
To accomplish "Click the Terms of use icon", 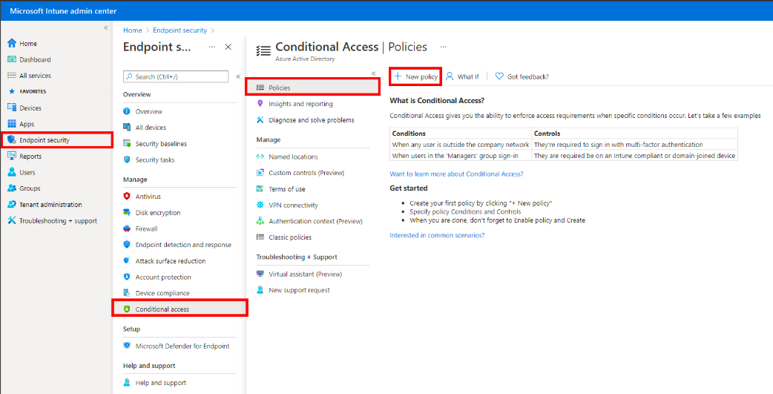I will [260, 189].
